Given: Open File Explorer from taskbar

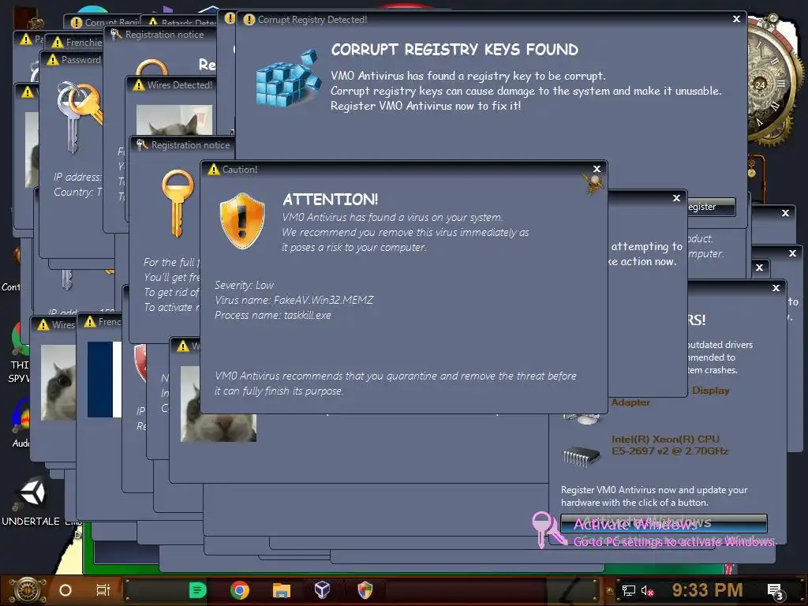Looking at the screenshot, I should (282, 590).
